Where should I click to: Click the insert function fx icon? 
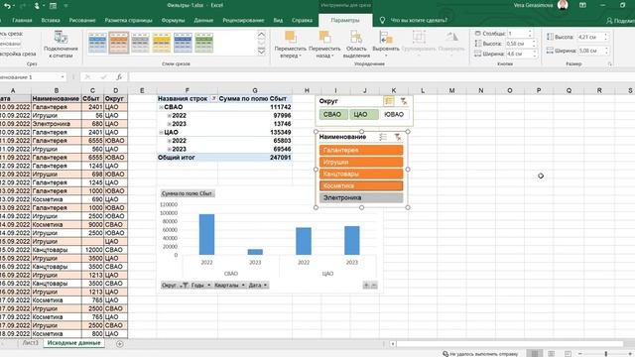119,77
